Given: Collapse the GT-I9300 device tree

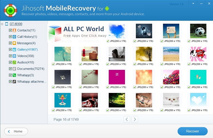Looking at the screenshot, I should [2, 24].
